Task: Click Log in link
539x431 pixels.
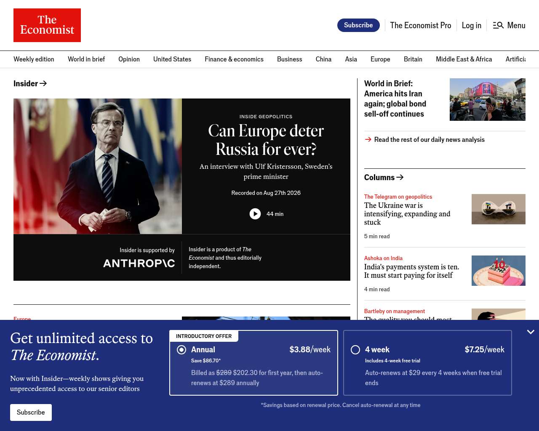Action: (x=472, y=25)
